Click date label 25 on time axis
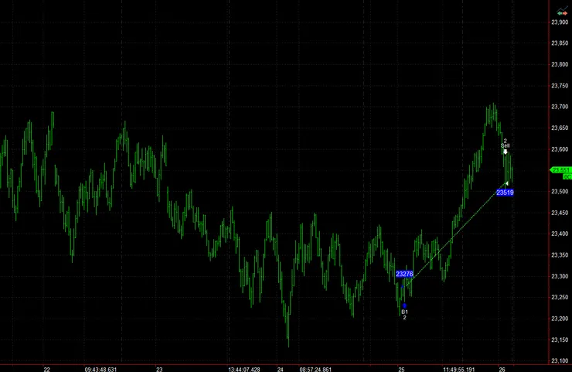 [402, 369]
